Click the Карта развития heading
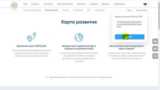The height and width of the screenshot is (90, 160). [x=79, y=22]
